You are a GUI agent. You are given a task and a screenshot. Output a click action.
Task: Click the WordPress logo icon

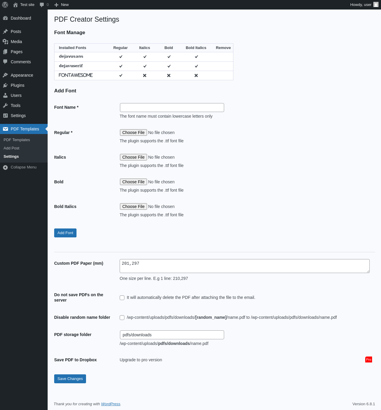pyautogui.click(x=5, y=5)
